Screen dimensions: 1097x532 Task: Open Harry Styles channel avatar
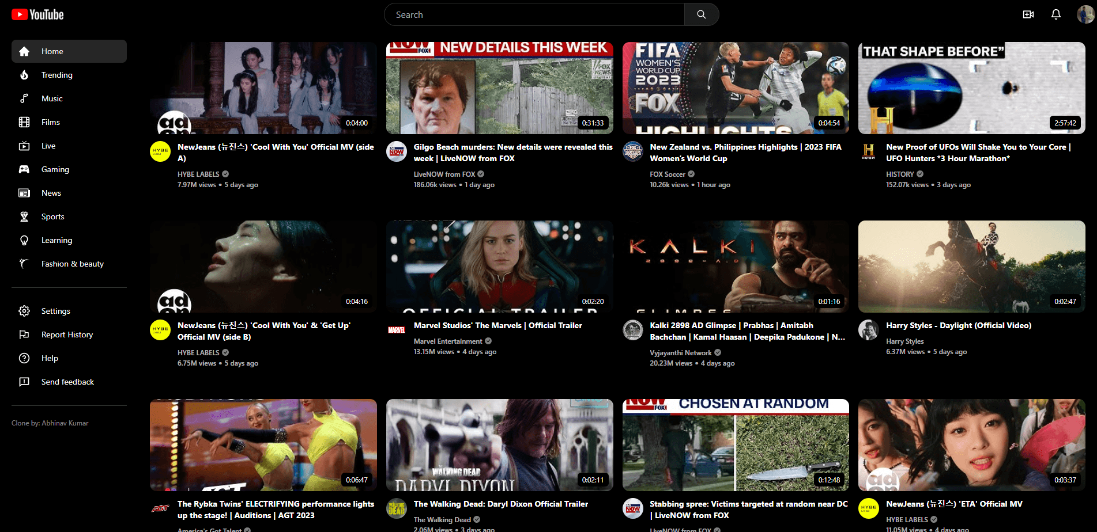pos(869,330)
